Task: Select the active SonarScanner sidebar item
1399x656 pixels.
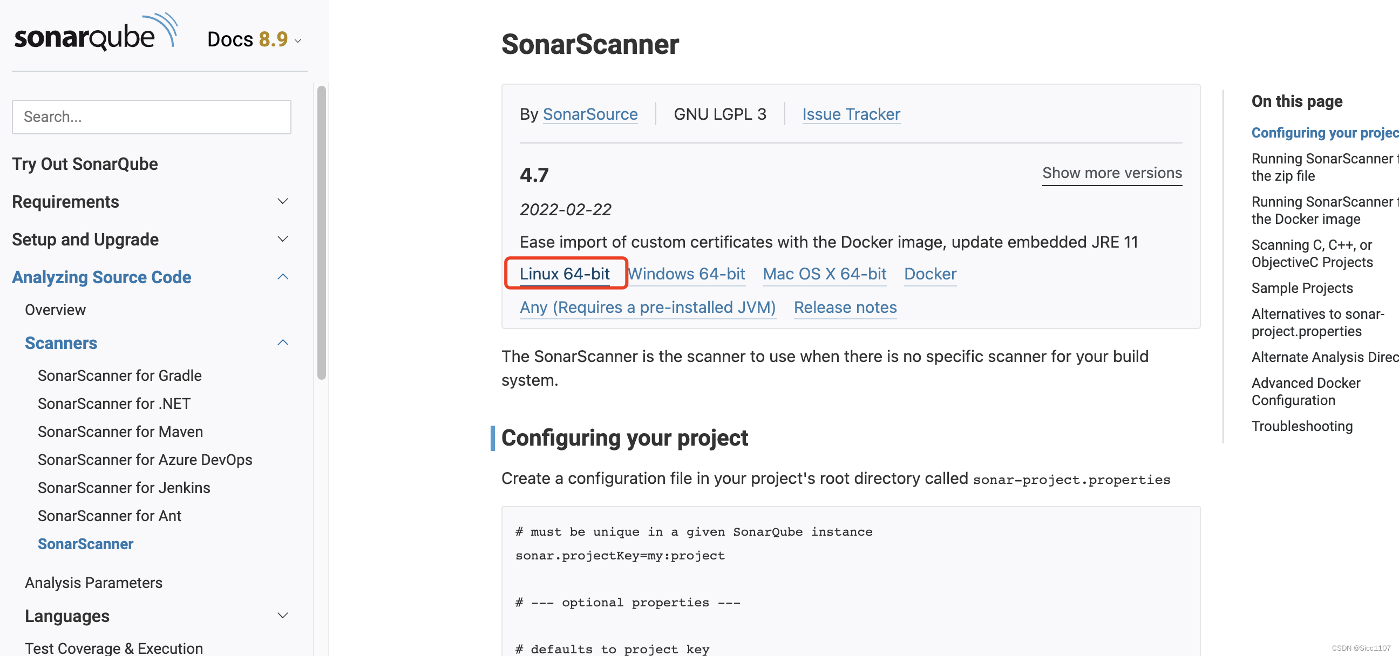Action: (x=85, y=544)
